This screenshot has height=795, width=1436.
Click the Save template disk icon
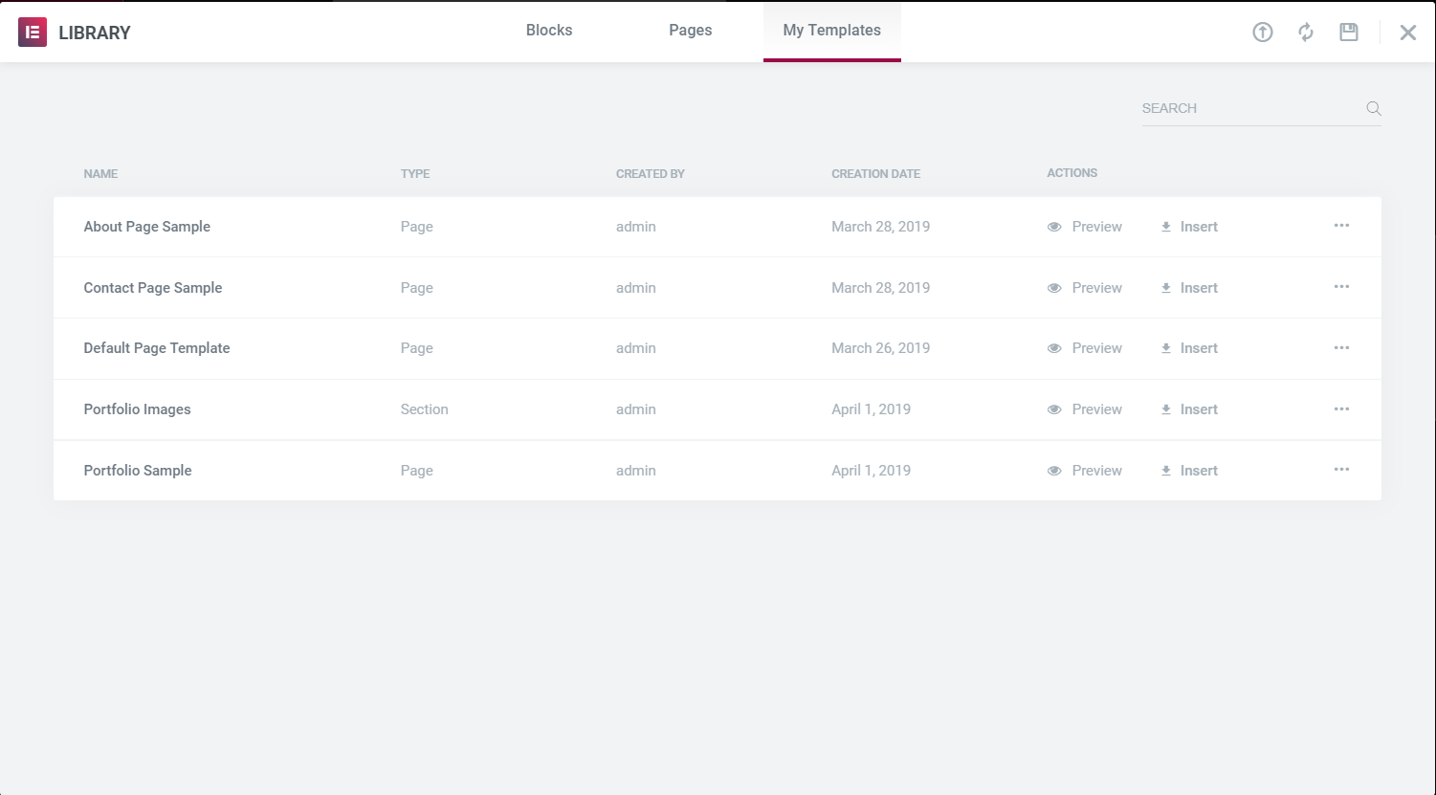(x=1349, y=33)
